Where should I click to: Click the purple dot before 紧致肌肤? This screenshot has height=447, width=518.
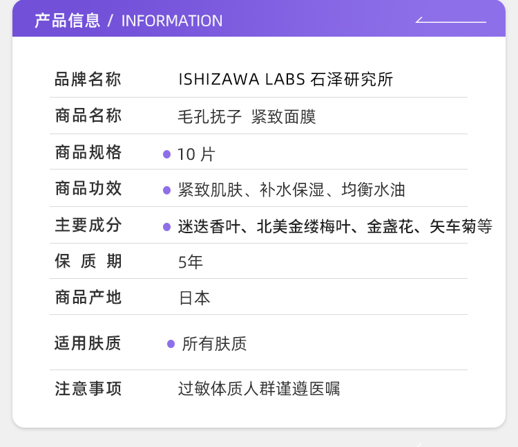click(166, 190)
